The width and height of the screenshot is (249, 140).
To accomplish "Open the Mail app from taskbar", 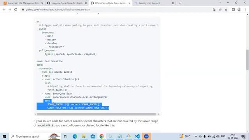I will click(93, 136).
